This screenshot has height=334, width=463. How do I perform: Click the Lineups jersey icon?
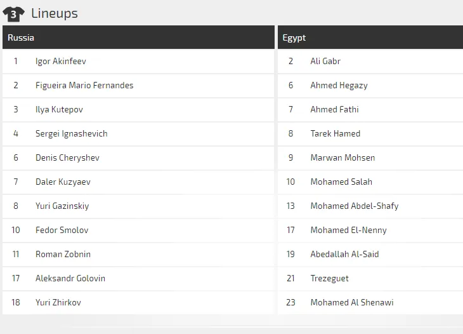coord(13,14)
